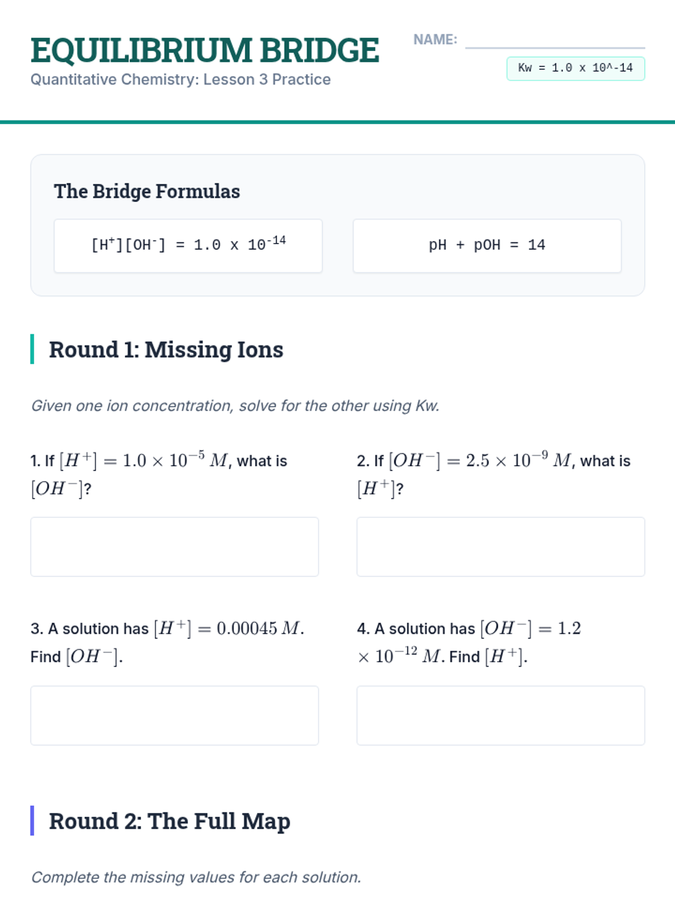
Task: Click the Lesson 3 Practice subtitle
Action: (x=181, y=80)
